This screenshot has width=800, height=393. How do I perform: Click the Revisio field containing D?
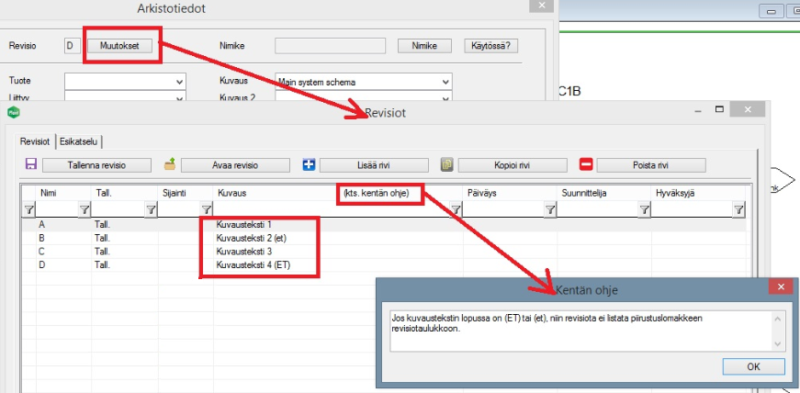[x=73, y=46]
